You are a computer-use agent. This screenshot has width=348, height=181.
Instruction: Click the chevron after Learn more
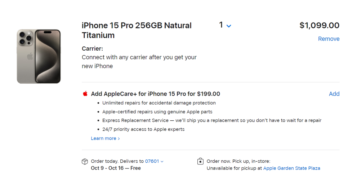click(x=119, y=139)
